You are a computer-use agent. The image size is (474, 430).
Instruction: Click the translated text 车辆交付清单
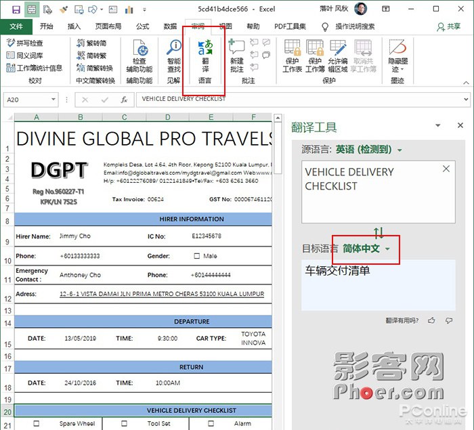[x=337, y=270]
